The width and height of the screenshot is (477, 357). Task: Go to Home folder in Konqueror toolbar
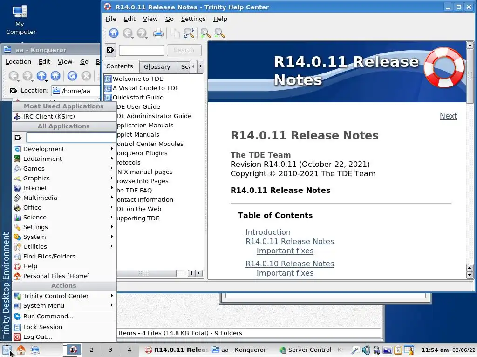(56, 76)
